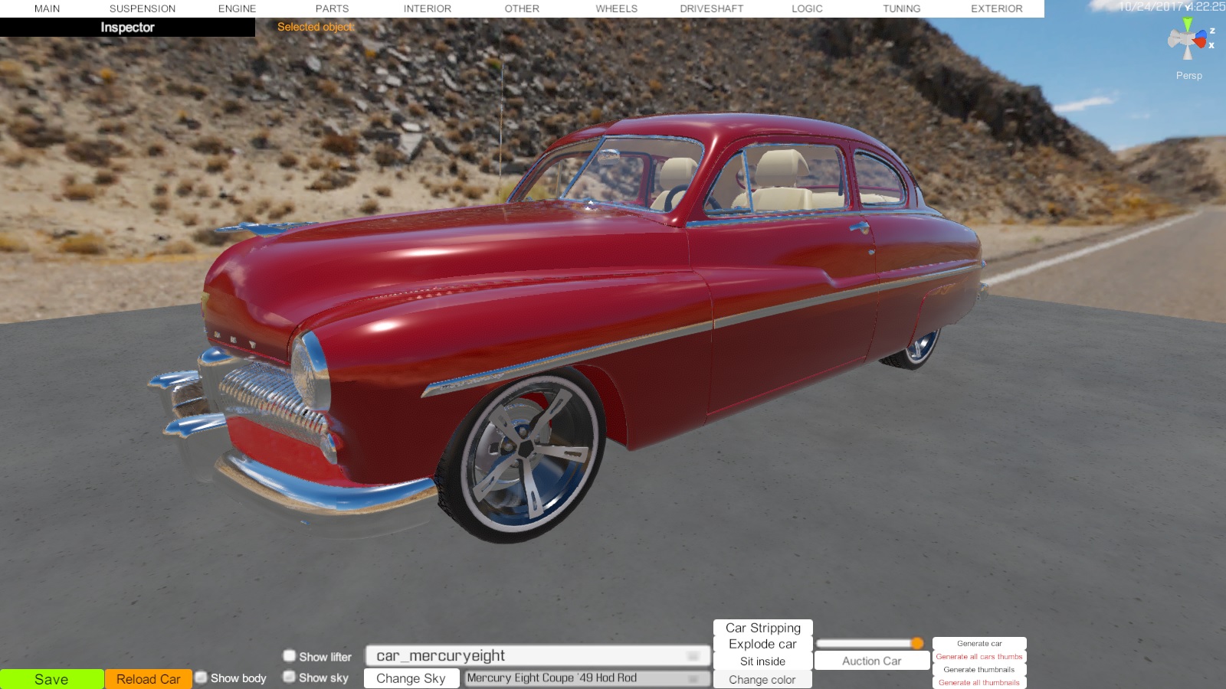Toggle the Show body checkbox

click(202, 678)
